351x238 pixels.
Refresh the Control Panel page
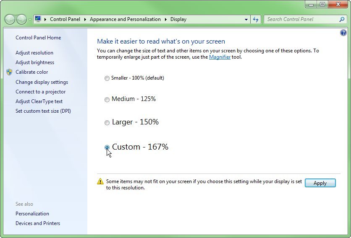tap(256, 19)
